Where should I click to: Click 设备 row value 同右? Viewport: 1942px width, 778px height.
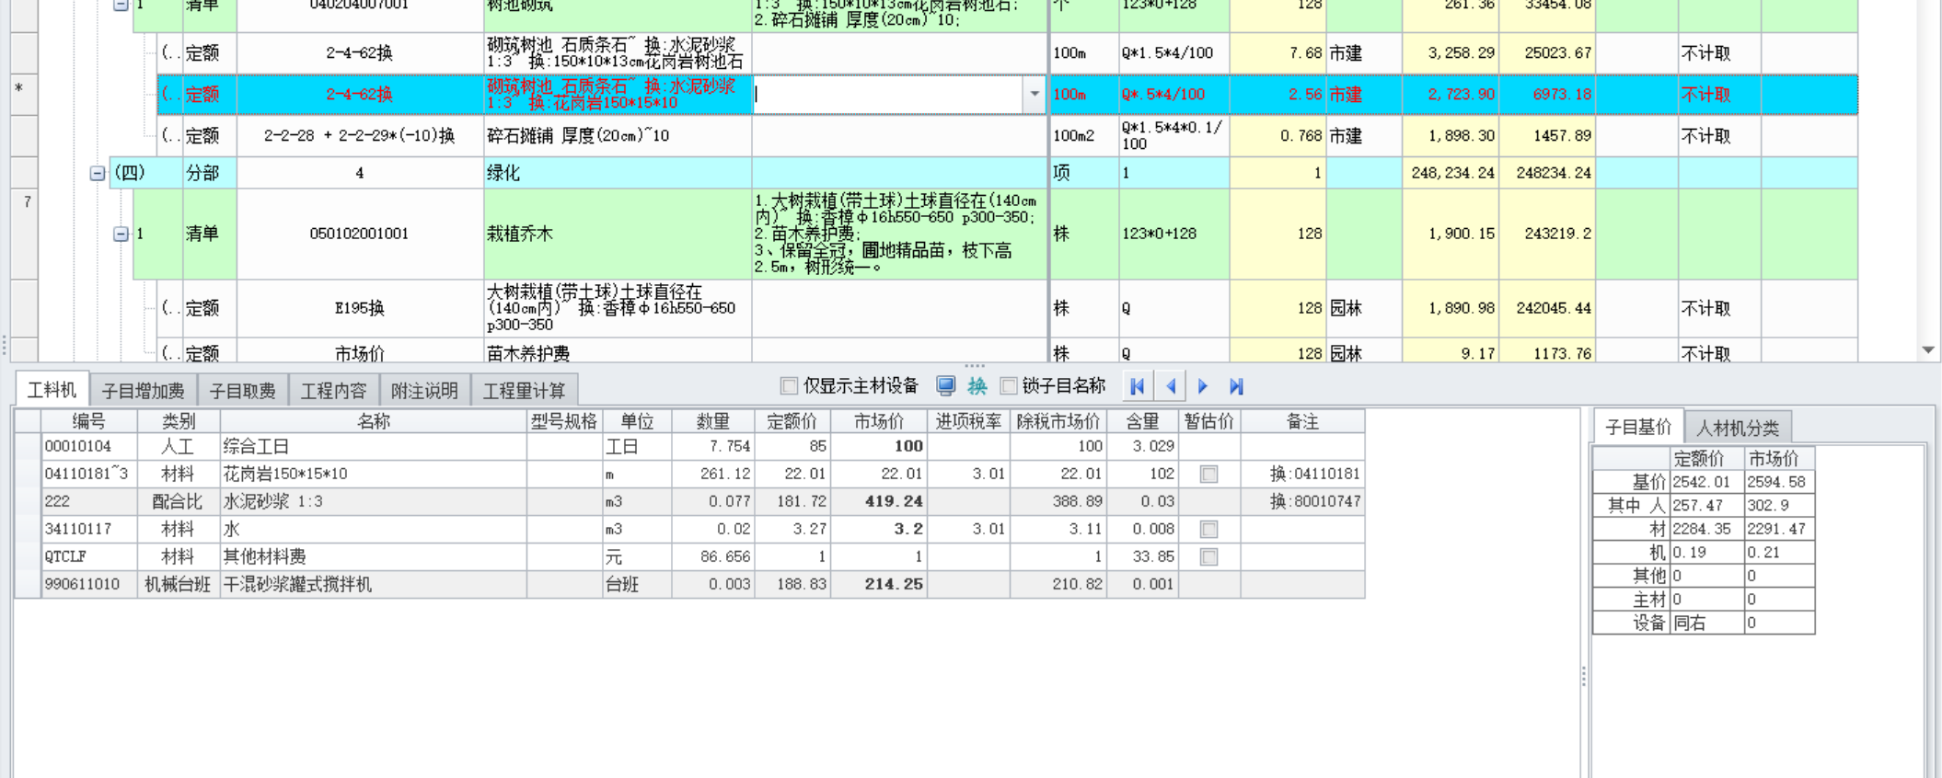[1707, 623]
